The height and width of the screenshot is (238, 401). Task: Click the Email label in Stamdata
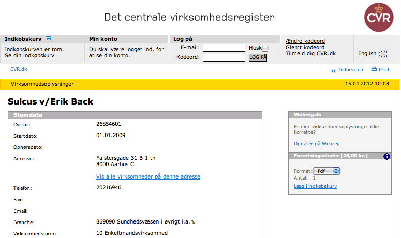click(21, 211)
